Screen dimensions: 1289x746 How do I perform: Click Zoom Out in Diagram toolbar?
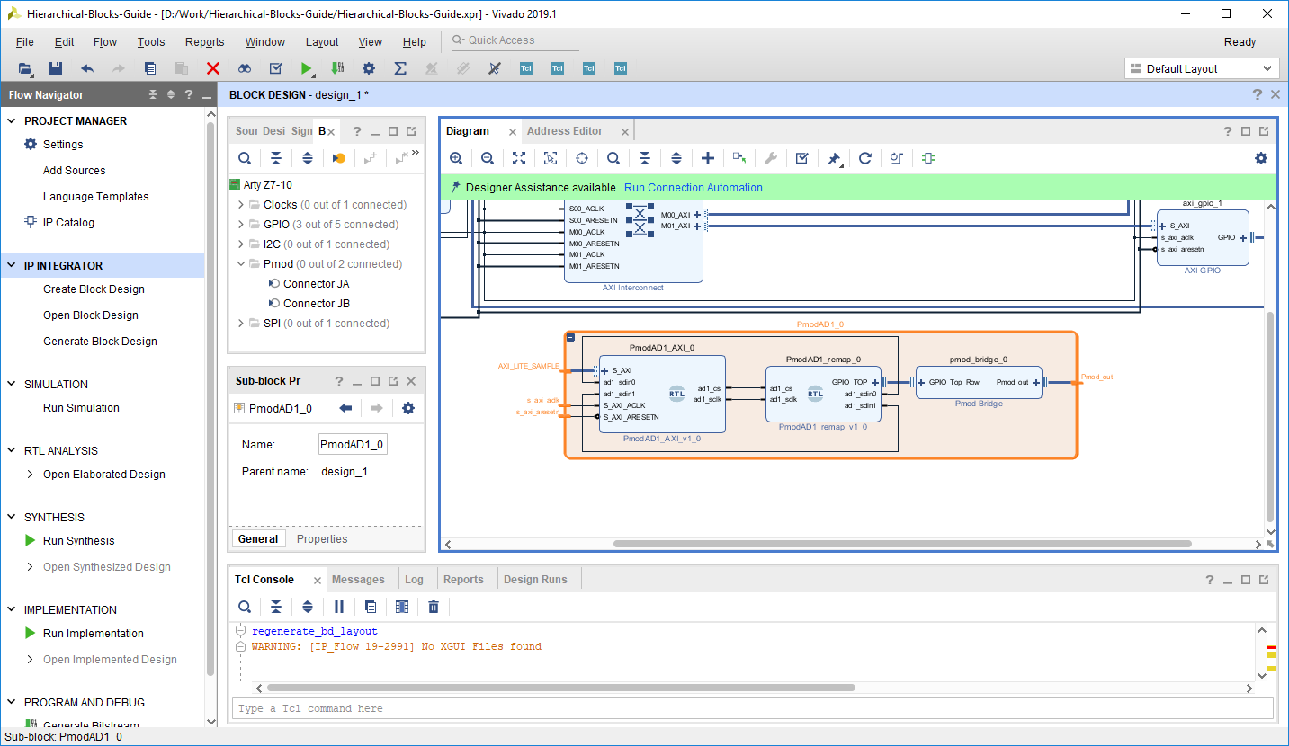(488, 158)
